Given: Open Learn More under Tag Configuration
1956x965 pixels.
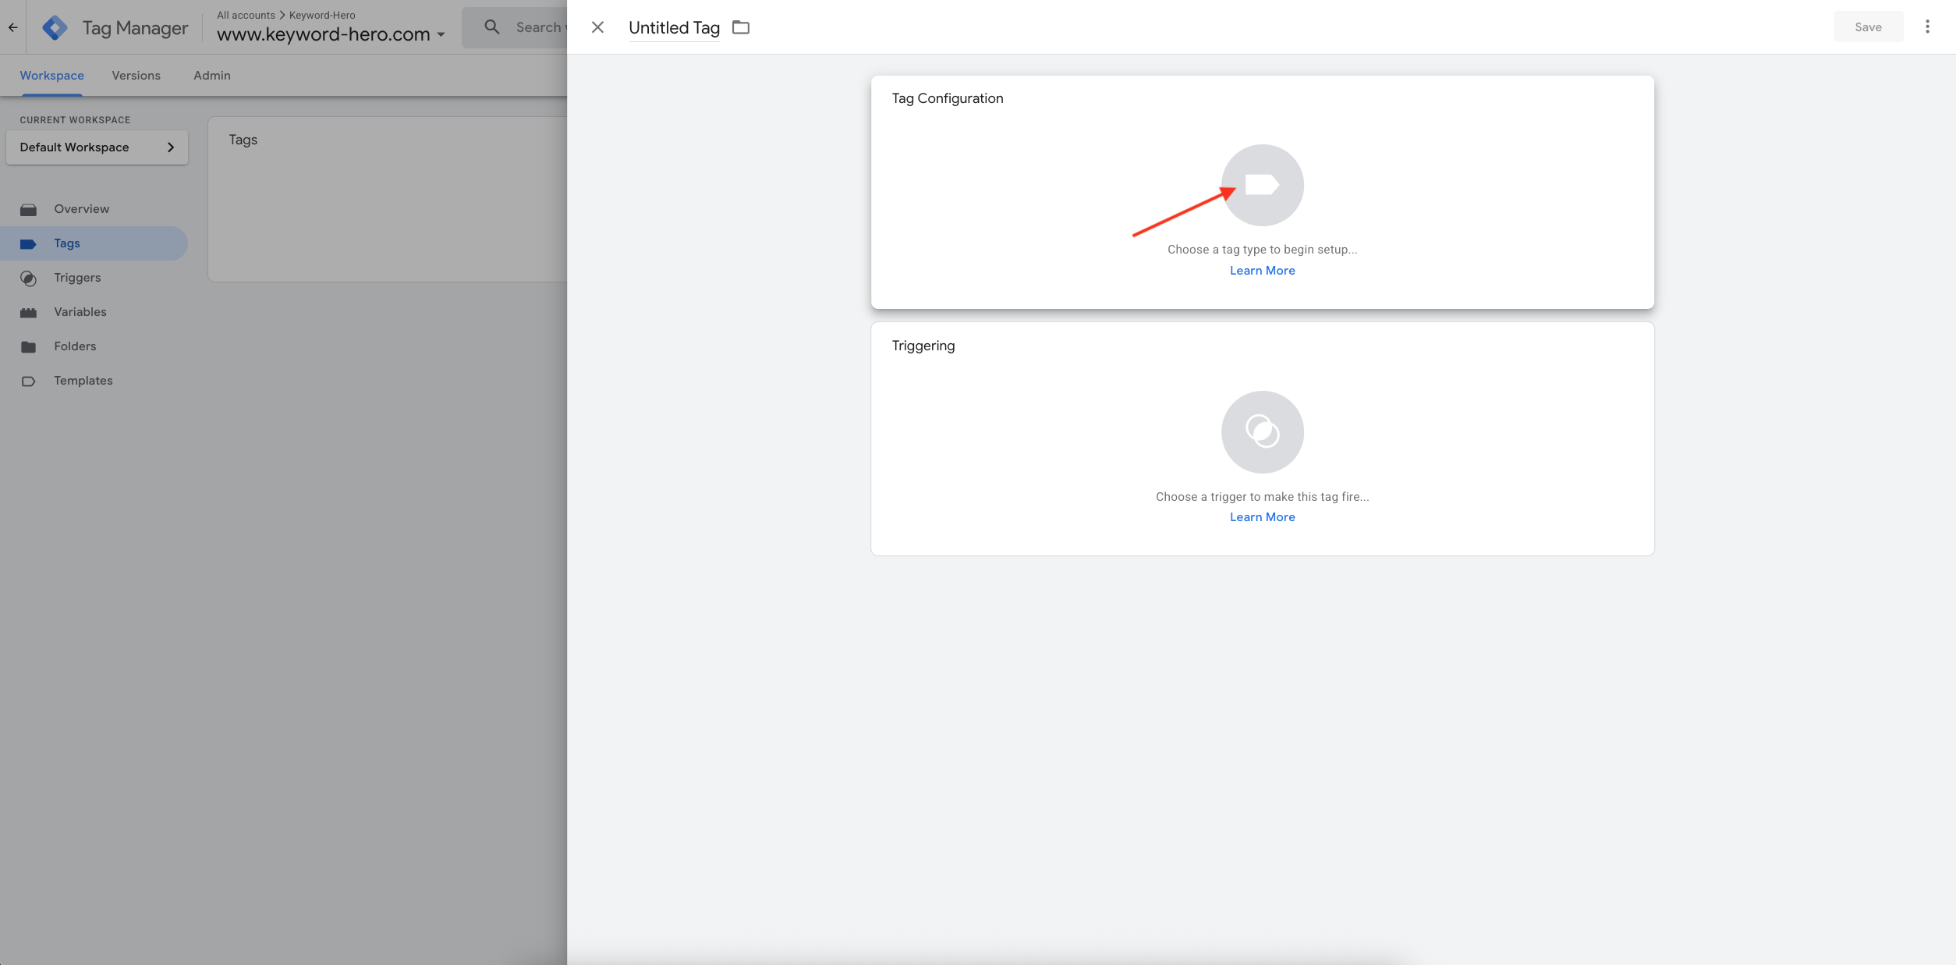Looking at the screenshot, I should click(1262, 271).
